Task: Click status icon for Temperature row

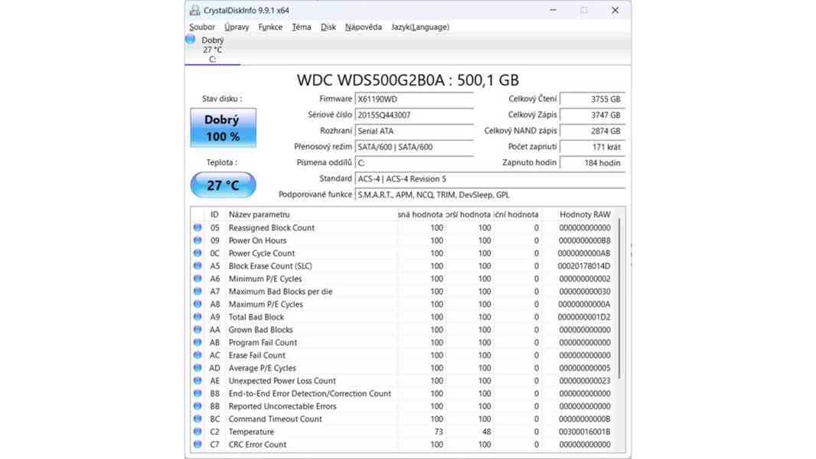Action: pos(197,431)
